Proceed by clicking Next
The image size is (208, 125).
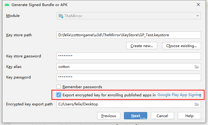coord(135,116)
